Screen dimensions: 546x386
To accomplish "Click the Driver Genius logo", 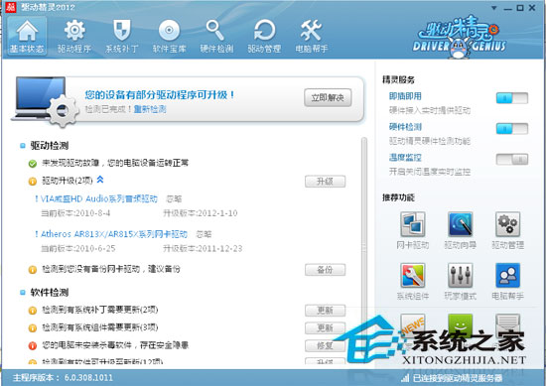I will coord(459,38).
